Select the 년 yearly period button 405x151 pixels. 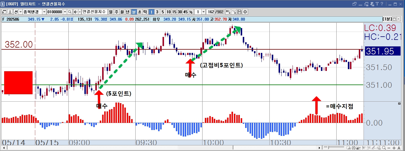click(128, 12)
